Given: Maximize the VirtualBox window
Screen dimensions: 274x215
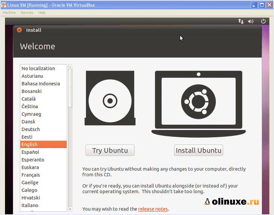Looking at the screenshot, I should coord(262,5).
